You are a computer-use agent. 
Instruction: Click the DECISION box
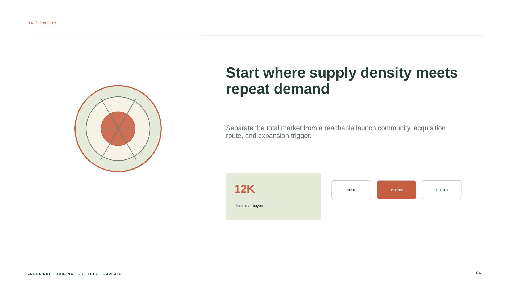tap(442, 190)
